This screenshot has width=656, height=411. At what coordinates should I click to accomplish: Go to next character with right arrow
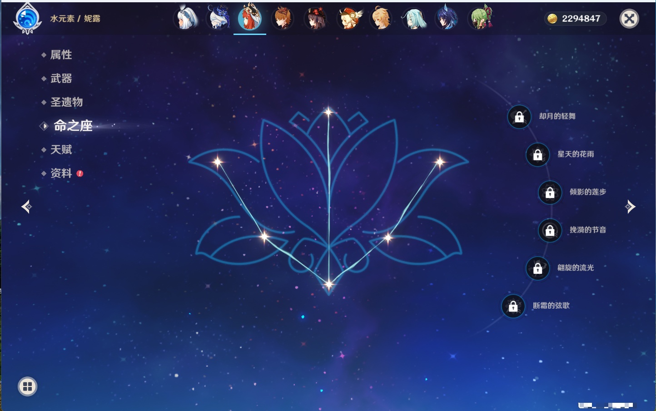coord(630,207)
